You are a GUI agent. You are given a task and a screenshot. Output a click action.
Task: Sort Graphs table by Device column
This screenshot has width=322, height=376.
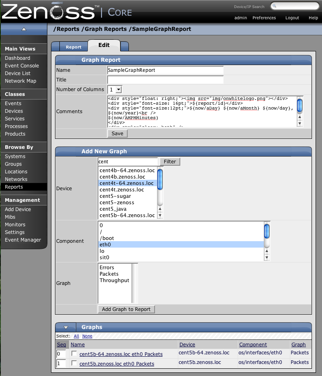pos(187,345)
